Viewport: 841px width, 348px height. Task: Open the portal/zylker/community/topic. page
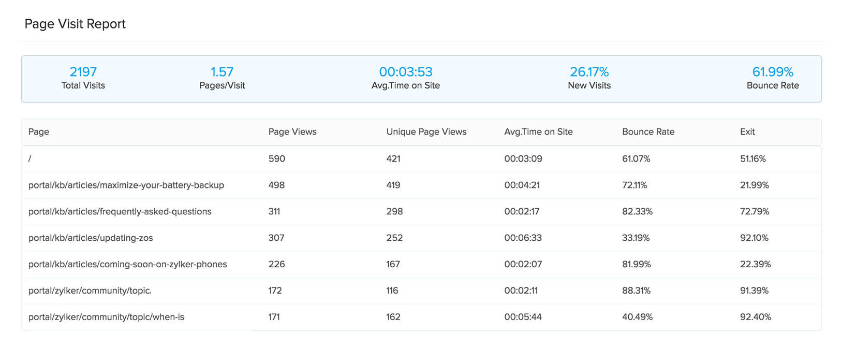click(x=90, y=291)
